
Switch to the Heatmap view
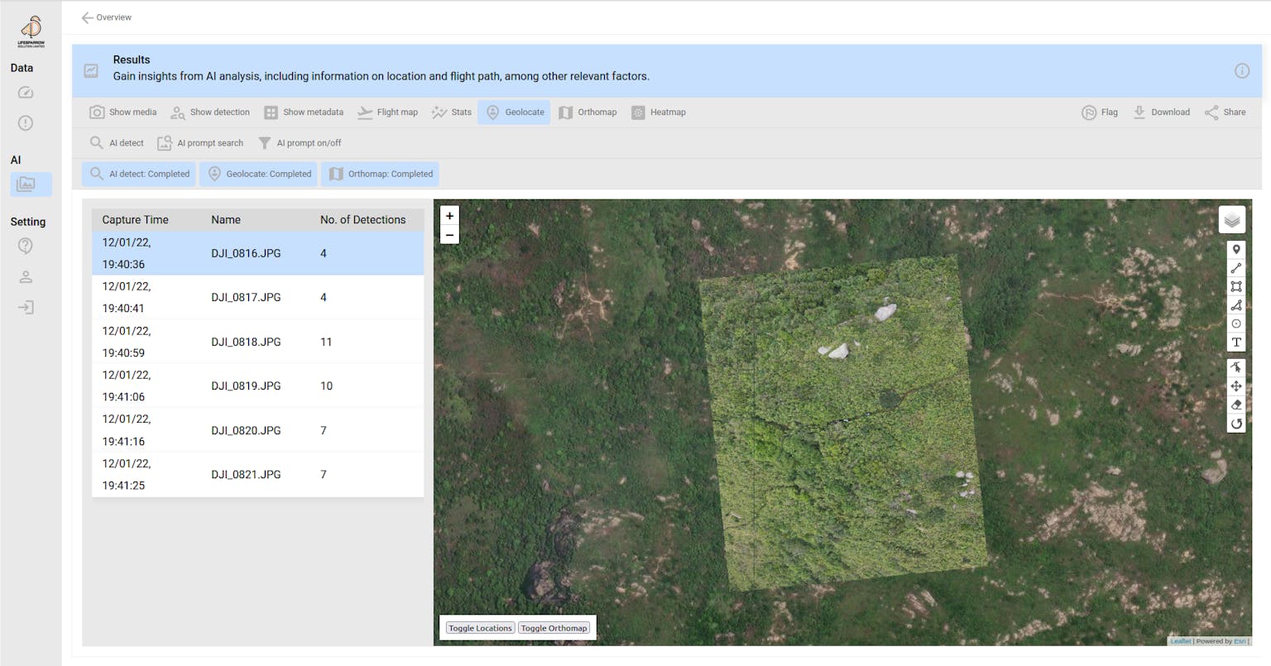pyautogui.click(x=659, y=113)
